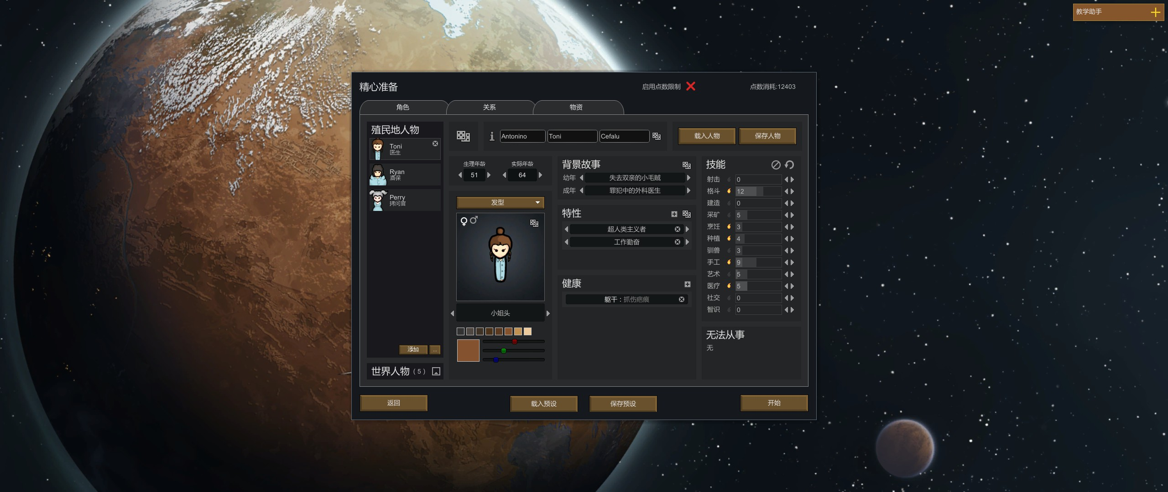This screenshot has width=1168, height=492.
Task: Select next 幼年 backstory with right arrow
Action: point(688,178)
